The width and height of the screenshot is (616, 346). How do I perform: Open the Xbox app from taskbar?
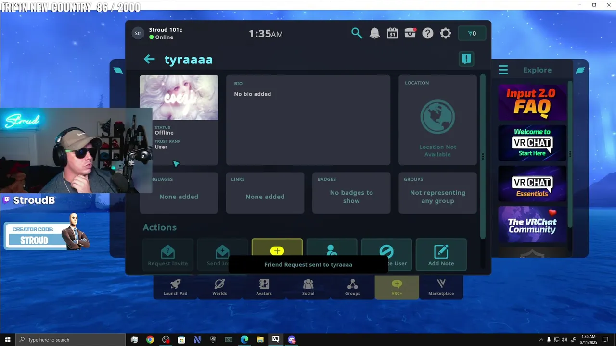click(x=229, y=340)
